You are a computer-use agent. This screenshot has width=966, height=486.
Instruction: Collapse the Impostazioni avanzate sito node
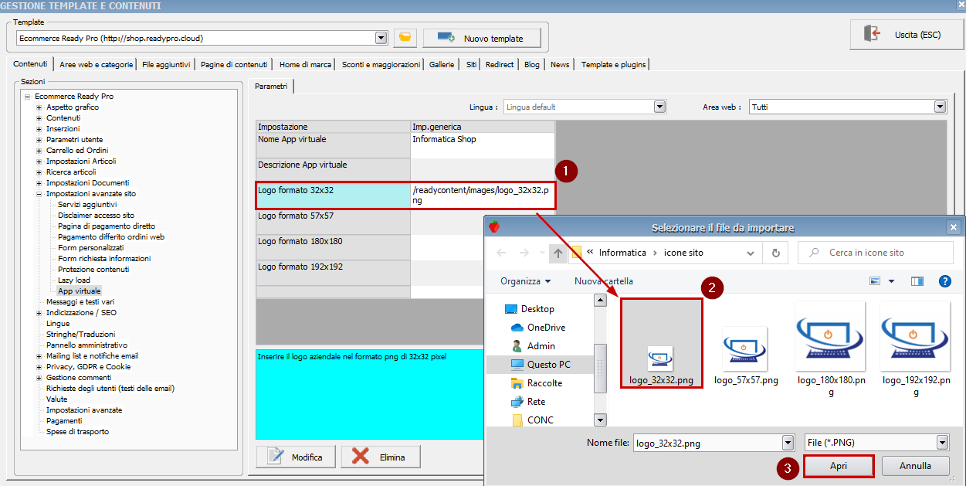[x=39, y=194]
